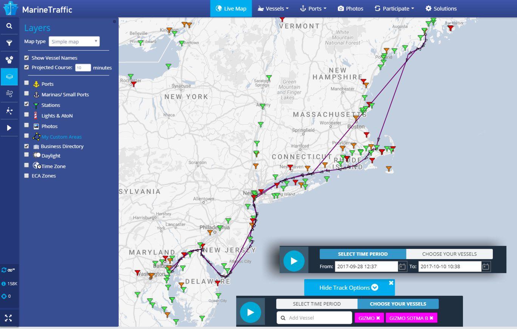Click the Lights & AtoN lighthouse icon
The width and height of the screenshot is (517, 329).
(x=36, y=116)
